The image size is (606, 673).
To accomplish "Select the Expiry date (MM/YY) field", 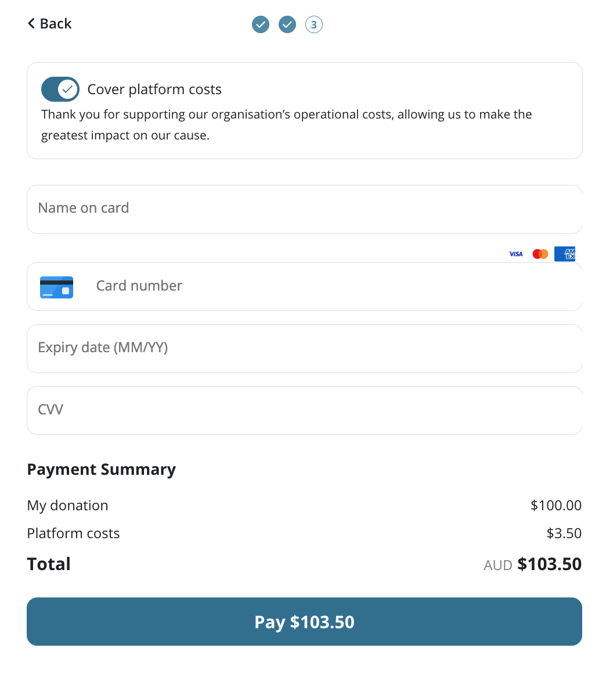I will [304, 349].
